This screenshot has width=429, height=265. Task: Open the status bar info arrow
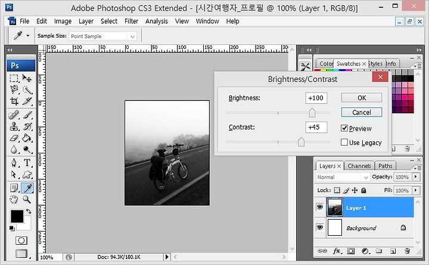point(167,257)
